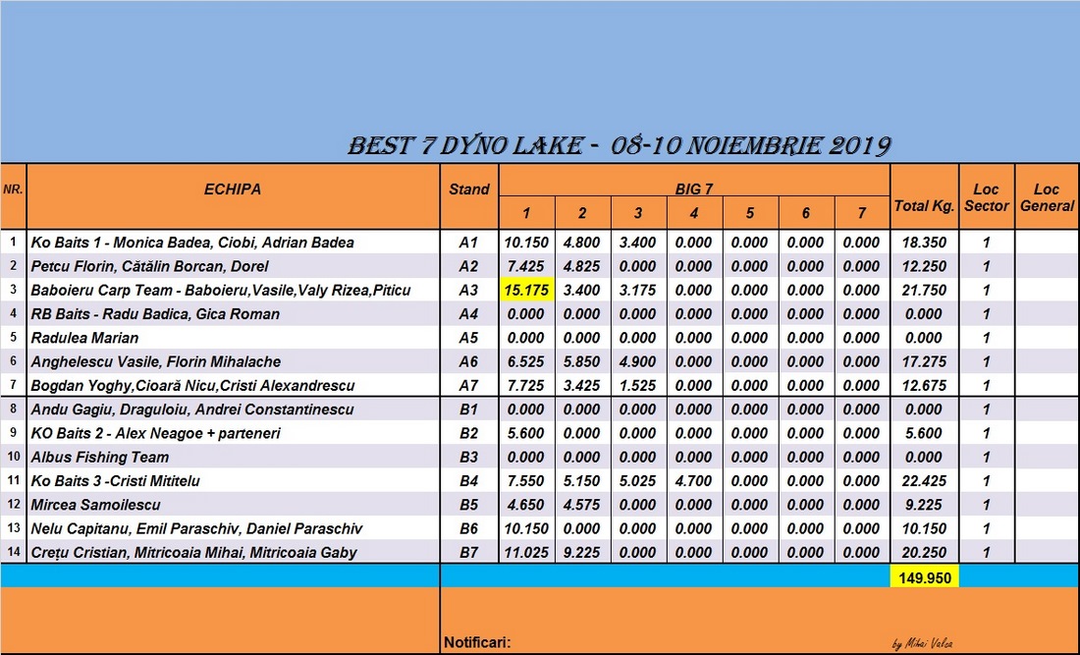Viewport: 1080px width, 655px height.
Task: Select stand cell A4
Action: point(469,314)
